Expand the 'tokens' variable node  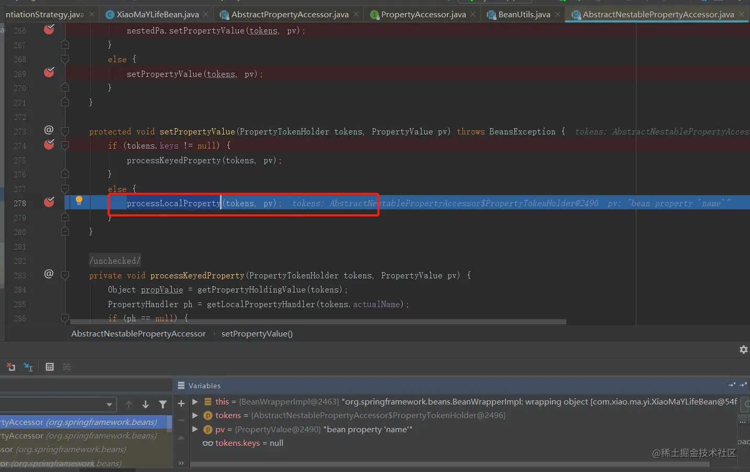point(195,415)
